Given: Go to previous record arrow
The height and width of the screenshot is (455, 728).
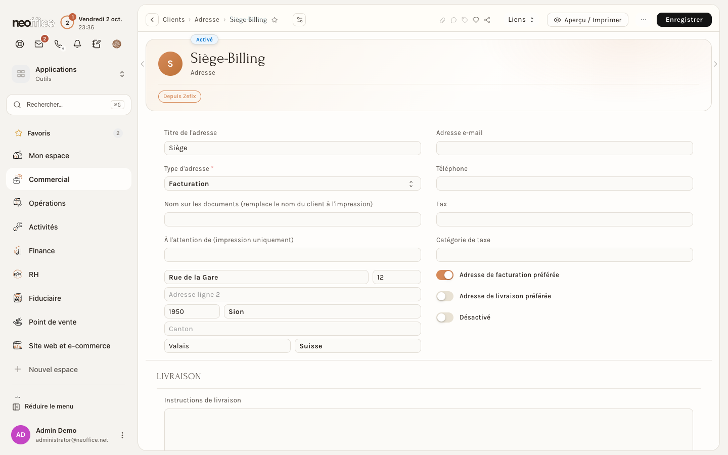Looking at the screenshot, I should click(x=142, y=64).
